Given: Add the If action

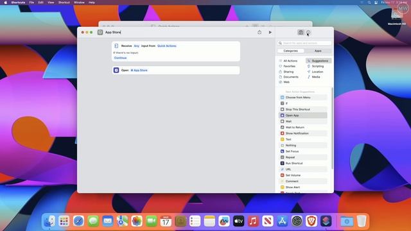Looking at the screenshot, I should [302, 103].
